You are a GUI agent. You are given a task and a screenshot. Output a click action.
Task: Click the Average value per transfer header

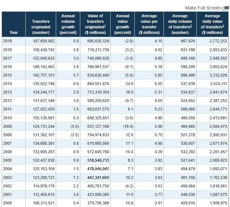point(149,24)
